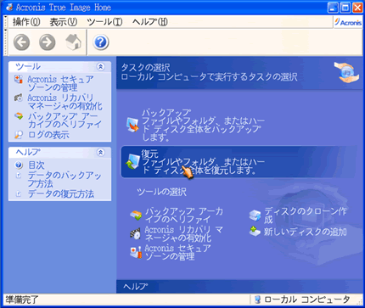Click the データの復元方法 document icon
Viewport: 365px width, 308px height.
(x=19, y=193)
